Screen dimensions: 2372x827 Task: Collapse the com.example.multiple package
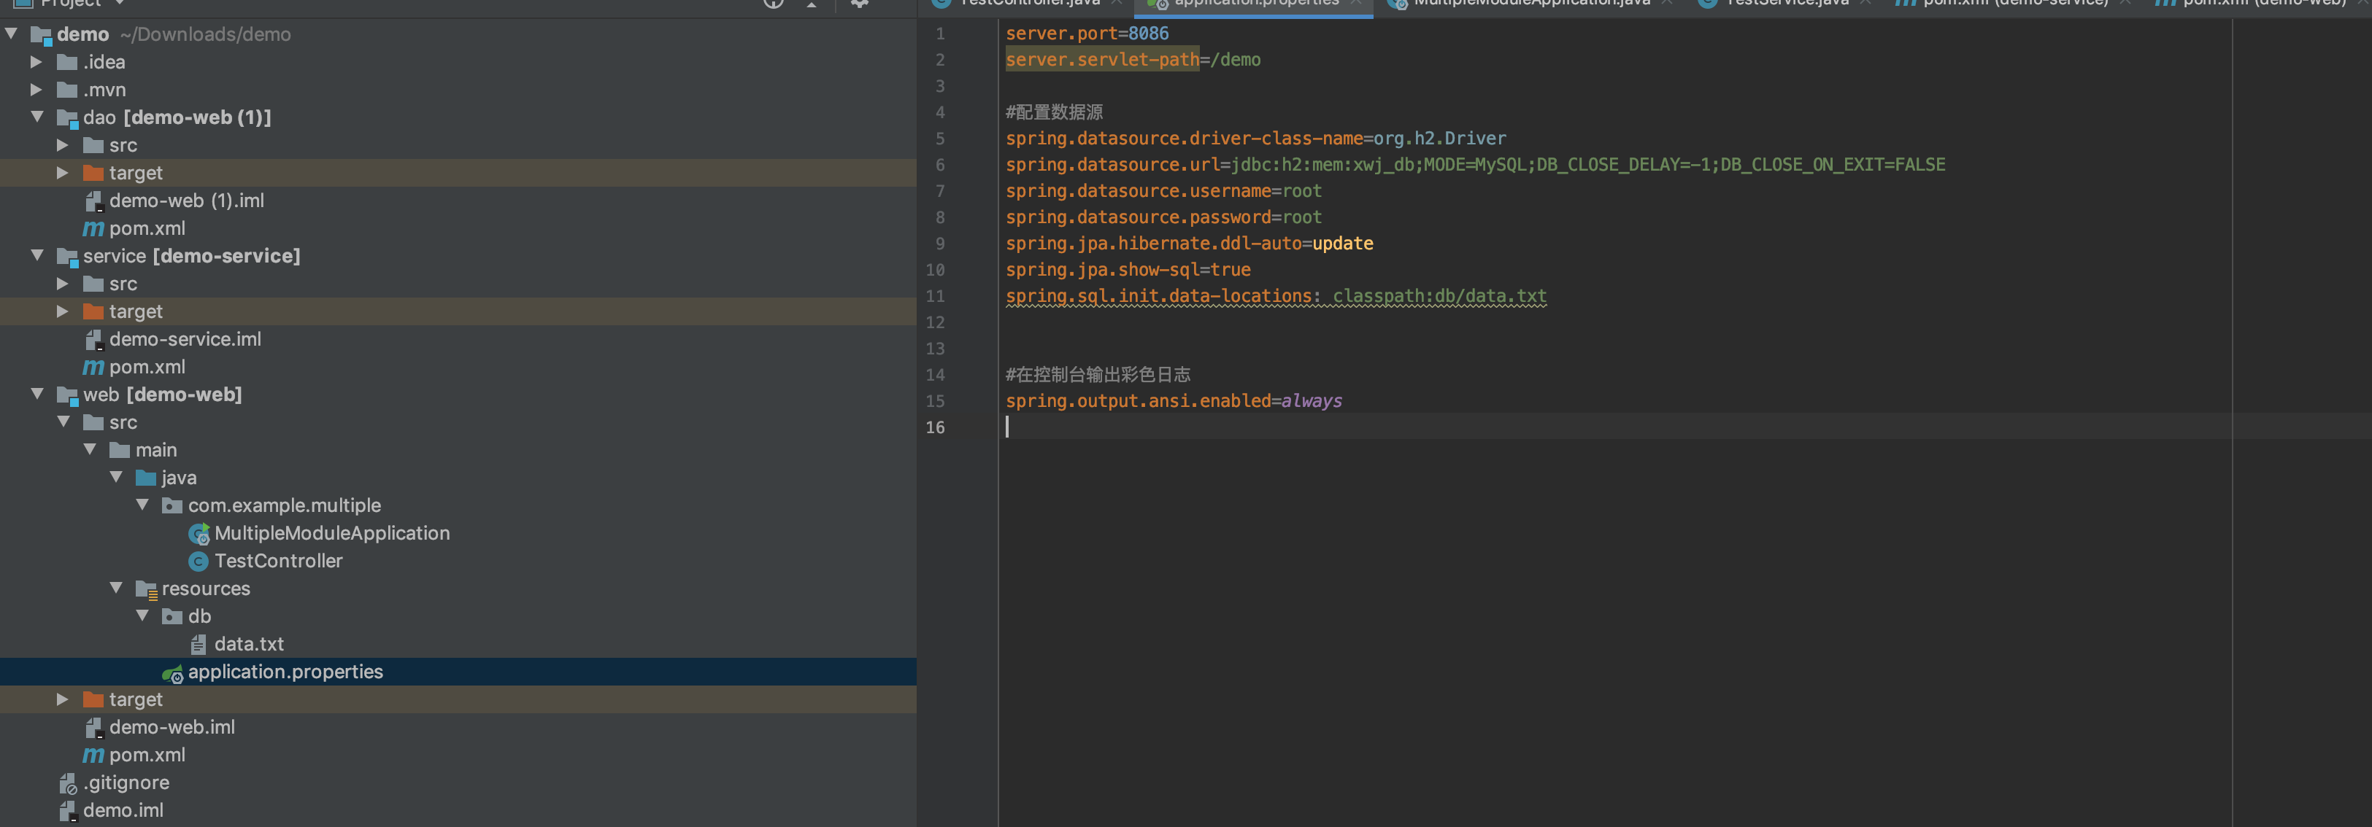pyautogui.click(x=142, y=505)
